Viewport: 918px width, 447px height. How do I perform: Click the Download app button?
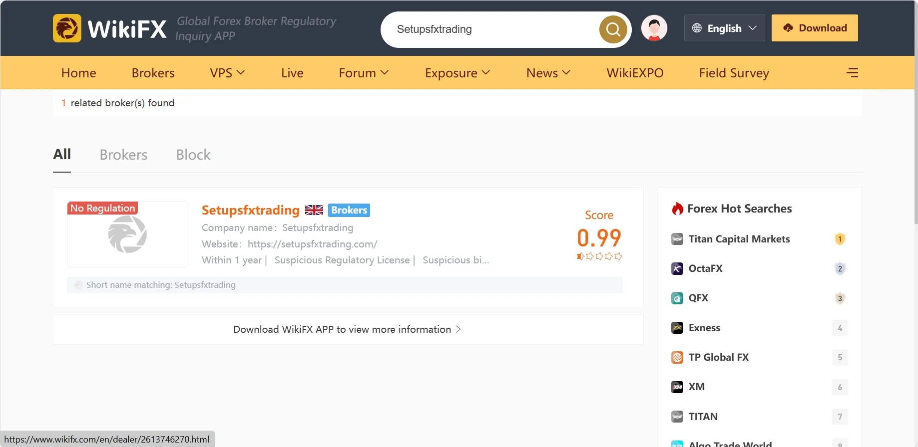[815, 28]
